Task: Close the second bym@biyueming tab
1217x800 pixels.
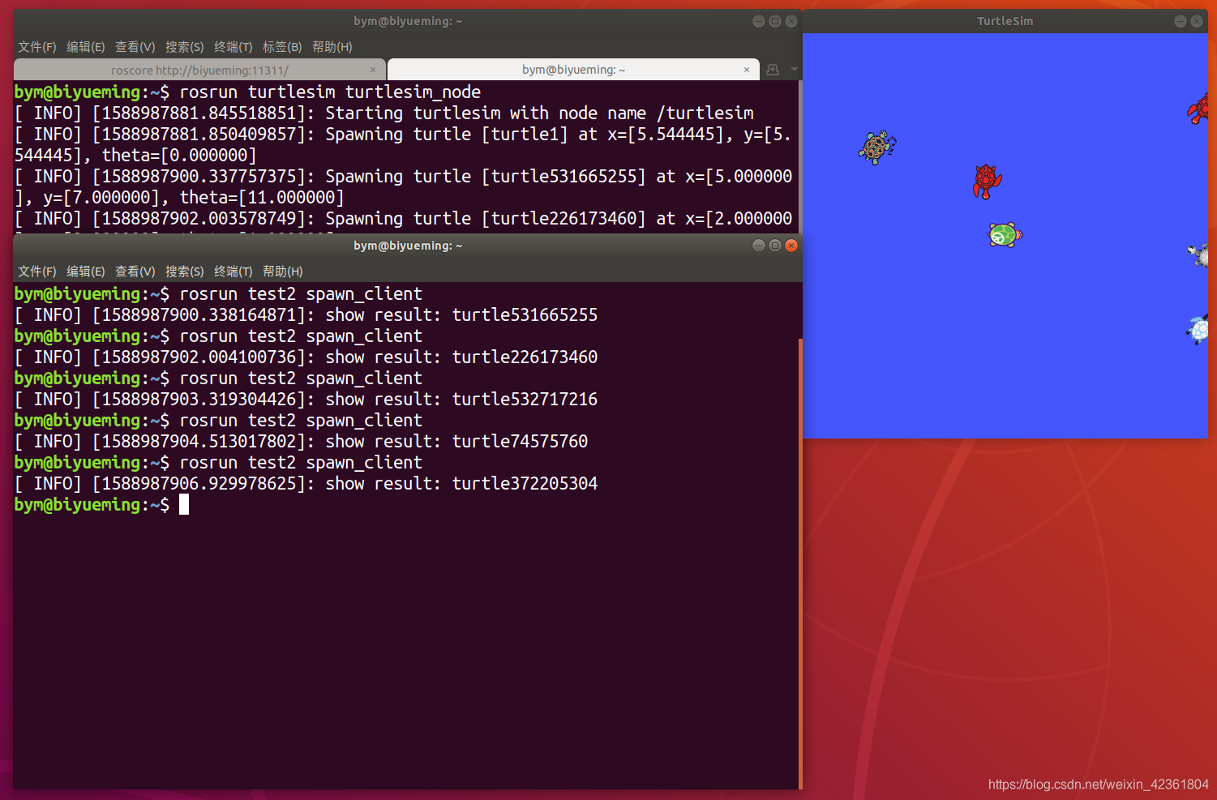Action: click(x=746, y=70)
